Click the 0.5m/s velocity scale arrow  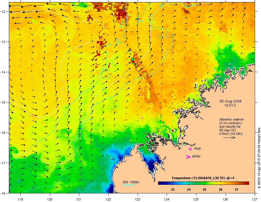pos(229,138)
